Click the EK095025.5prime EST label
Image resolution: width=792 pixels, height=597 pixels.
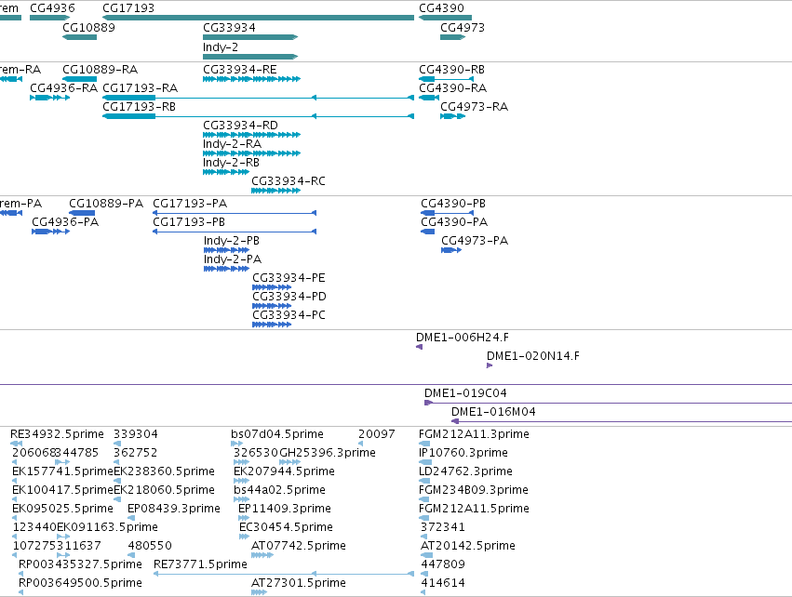click(62, 509)
